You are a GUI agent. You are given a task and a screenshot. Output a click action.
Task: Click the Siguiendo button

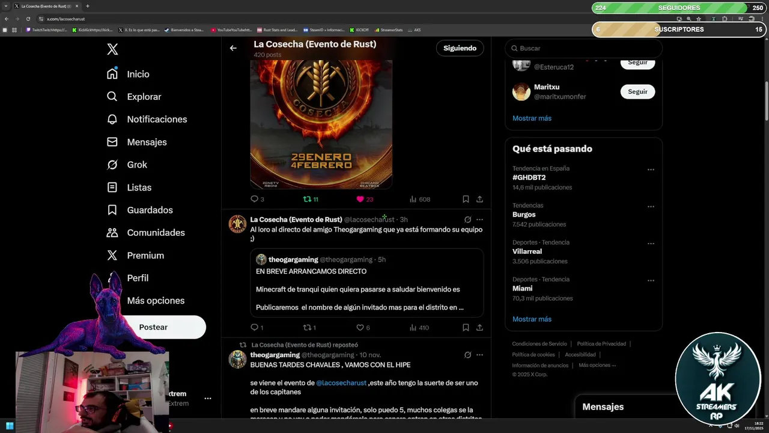460,48
